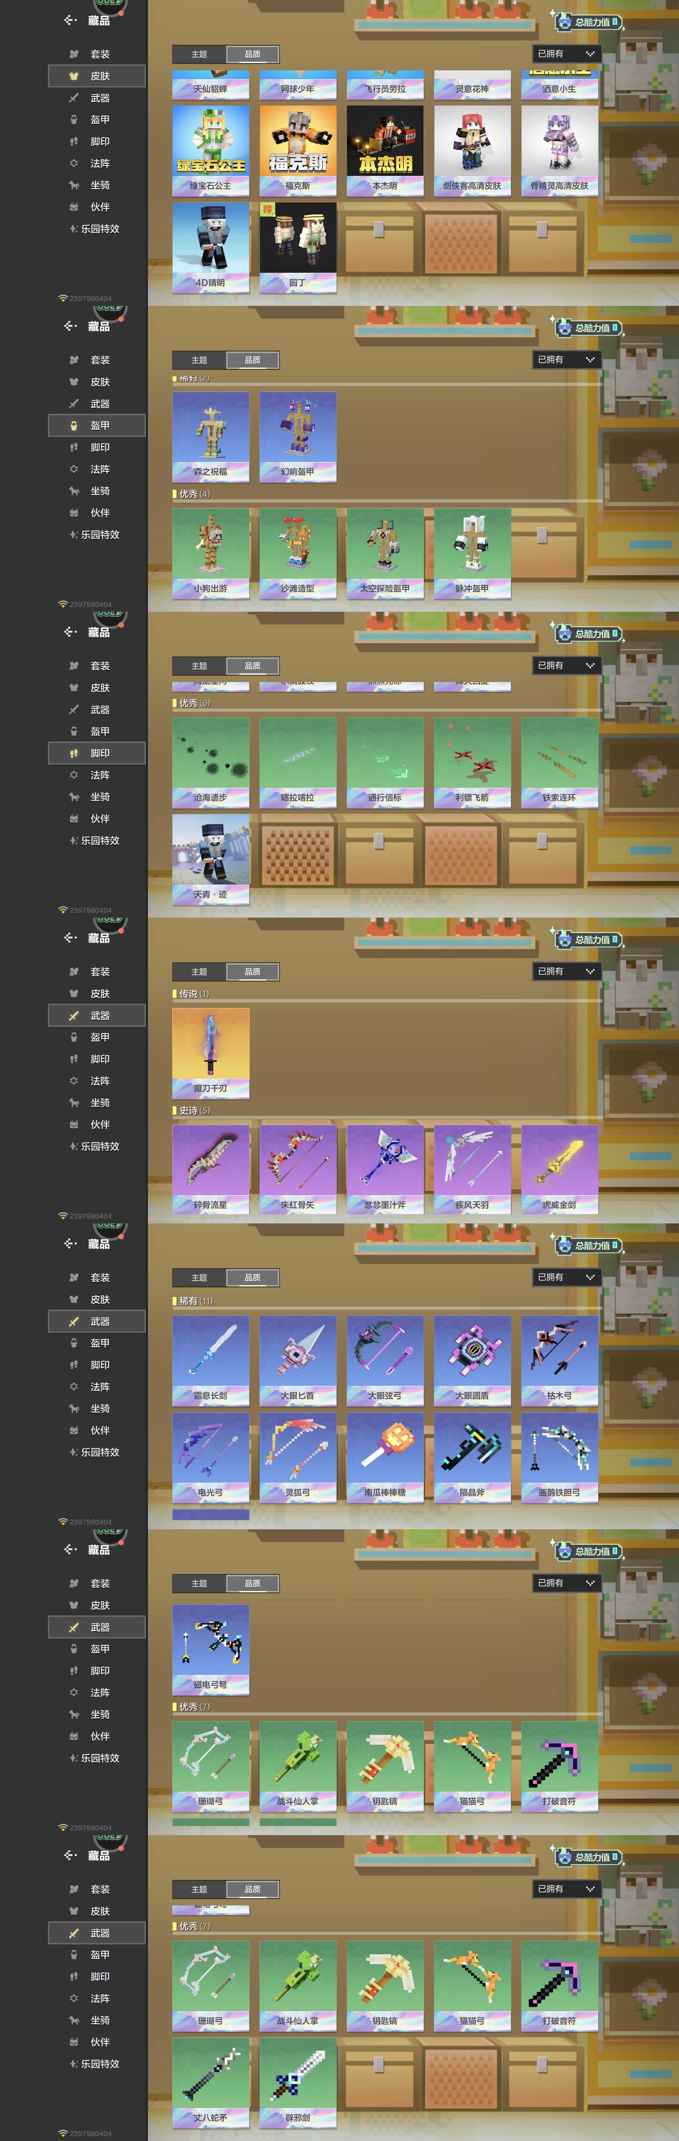Open the 疾风天羽 bow item
This screenshot has width=679, height=2141.
click(472, 1169)
